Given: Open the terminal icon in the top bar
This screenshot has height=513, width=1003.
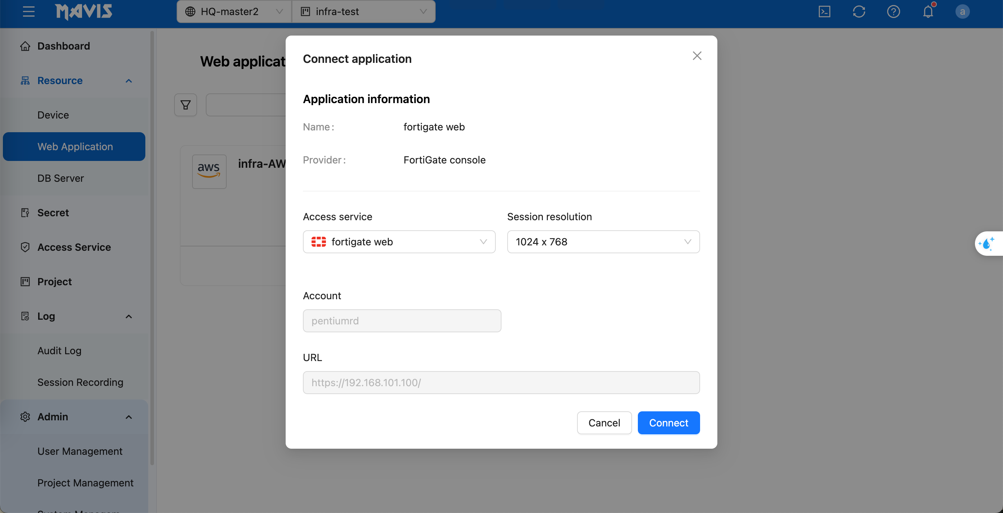Looking at the screenshot, I should click(824, 11).
